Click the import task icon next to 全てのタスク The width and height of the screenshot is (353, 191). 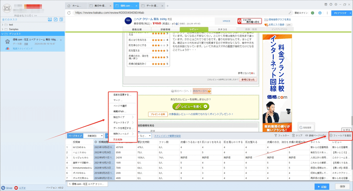[50, 19]
